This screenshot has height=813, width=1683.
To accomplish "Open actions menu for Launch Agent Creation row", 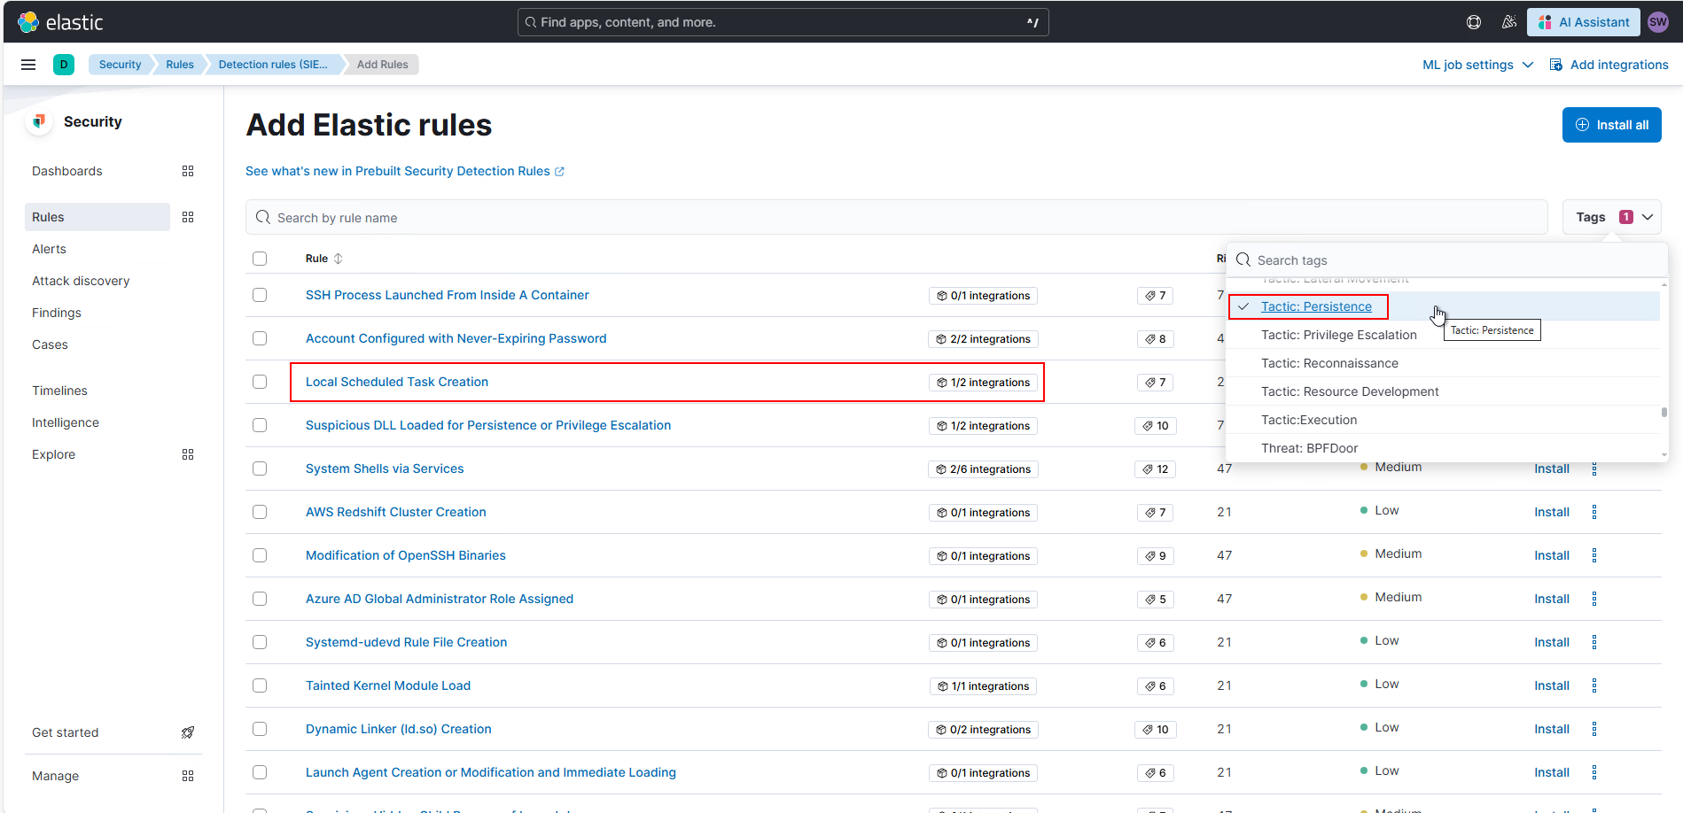I will point(1594,772).
